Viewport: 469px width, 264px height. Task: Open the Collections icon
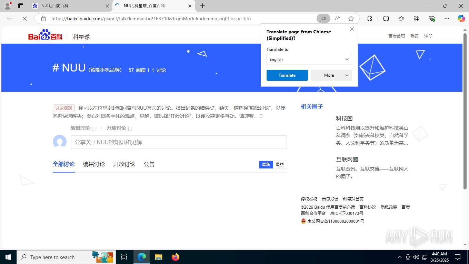click(417, 19)
